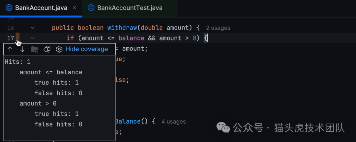The width and height of the screenshot is (356, 142).
Task: Click the '2 usages' hint next to withdraw
Action: click(x=218, y=28)
